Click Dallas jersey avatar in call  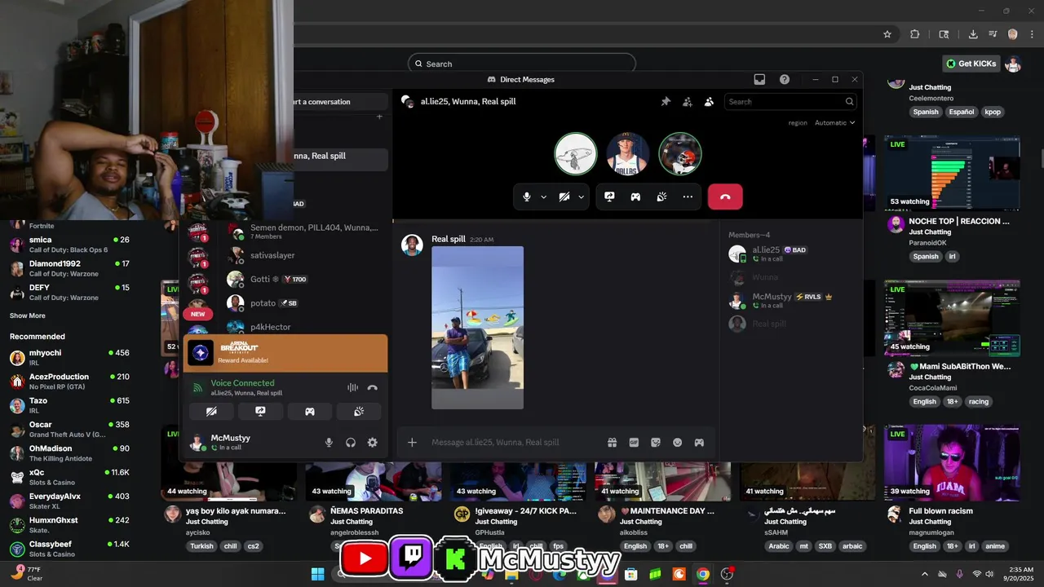coord(628,154)
